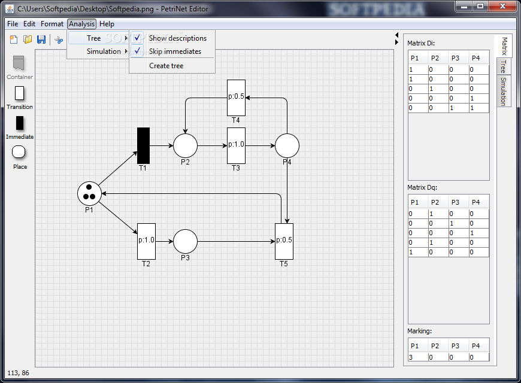Click P1 header in Marking table

coord(419,346)
